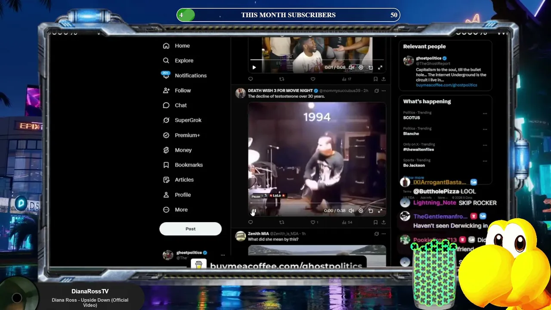Reply to the top video post
Screen dimensions: 551x310
click(x=251, y=79)
